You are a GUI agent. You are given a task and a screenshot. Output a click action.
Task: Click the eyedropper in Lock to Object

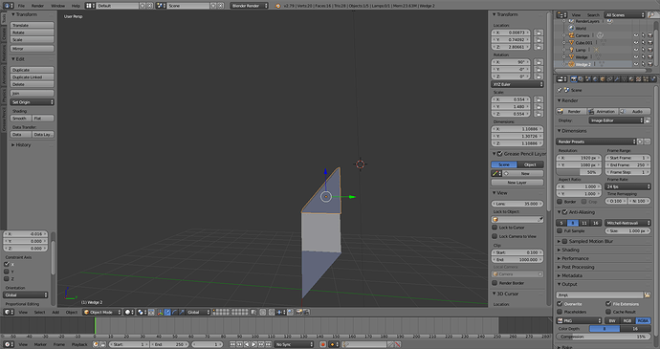coord(540,219)
